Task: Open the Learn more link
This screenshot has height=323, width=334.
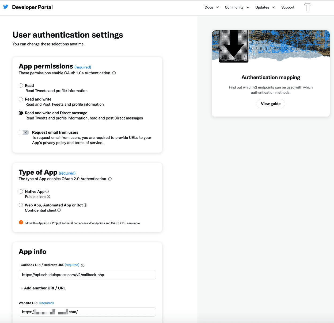Action: (x=133, y=223)
